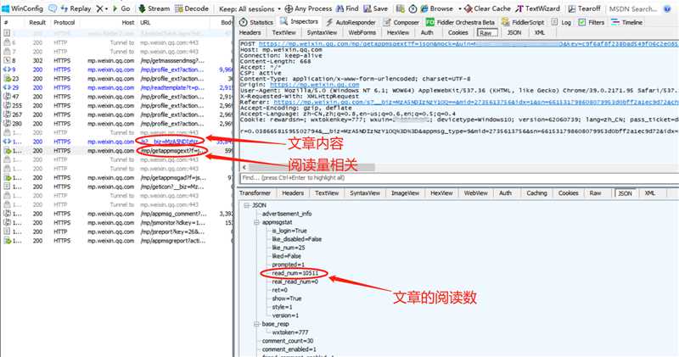Click the help icon beside MSDN Search

667,8
